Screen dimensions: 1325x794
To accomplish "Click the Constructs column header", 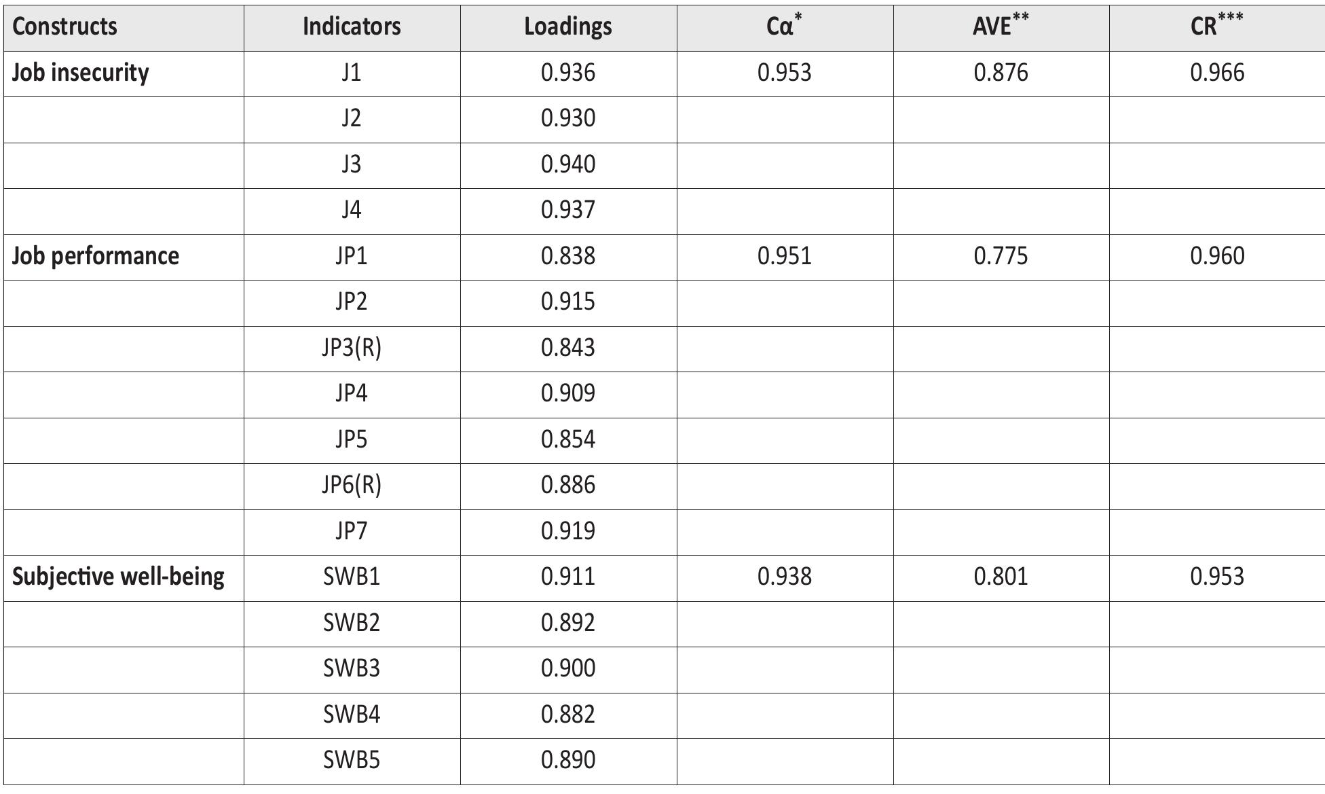I will [65, 27].
